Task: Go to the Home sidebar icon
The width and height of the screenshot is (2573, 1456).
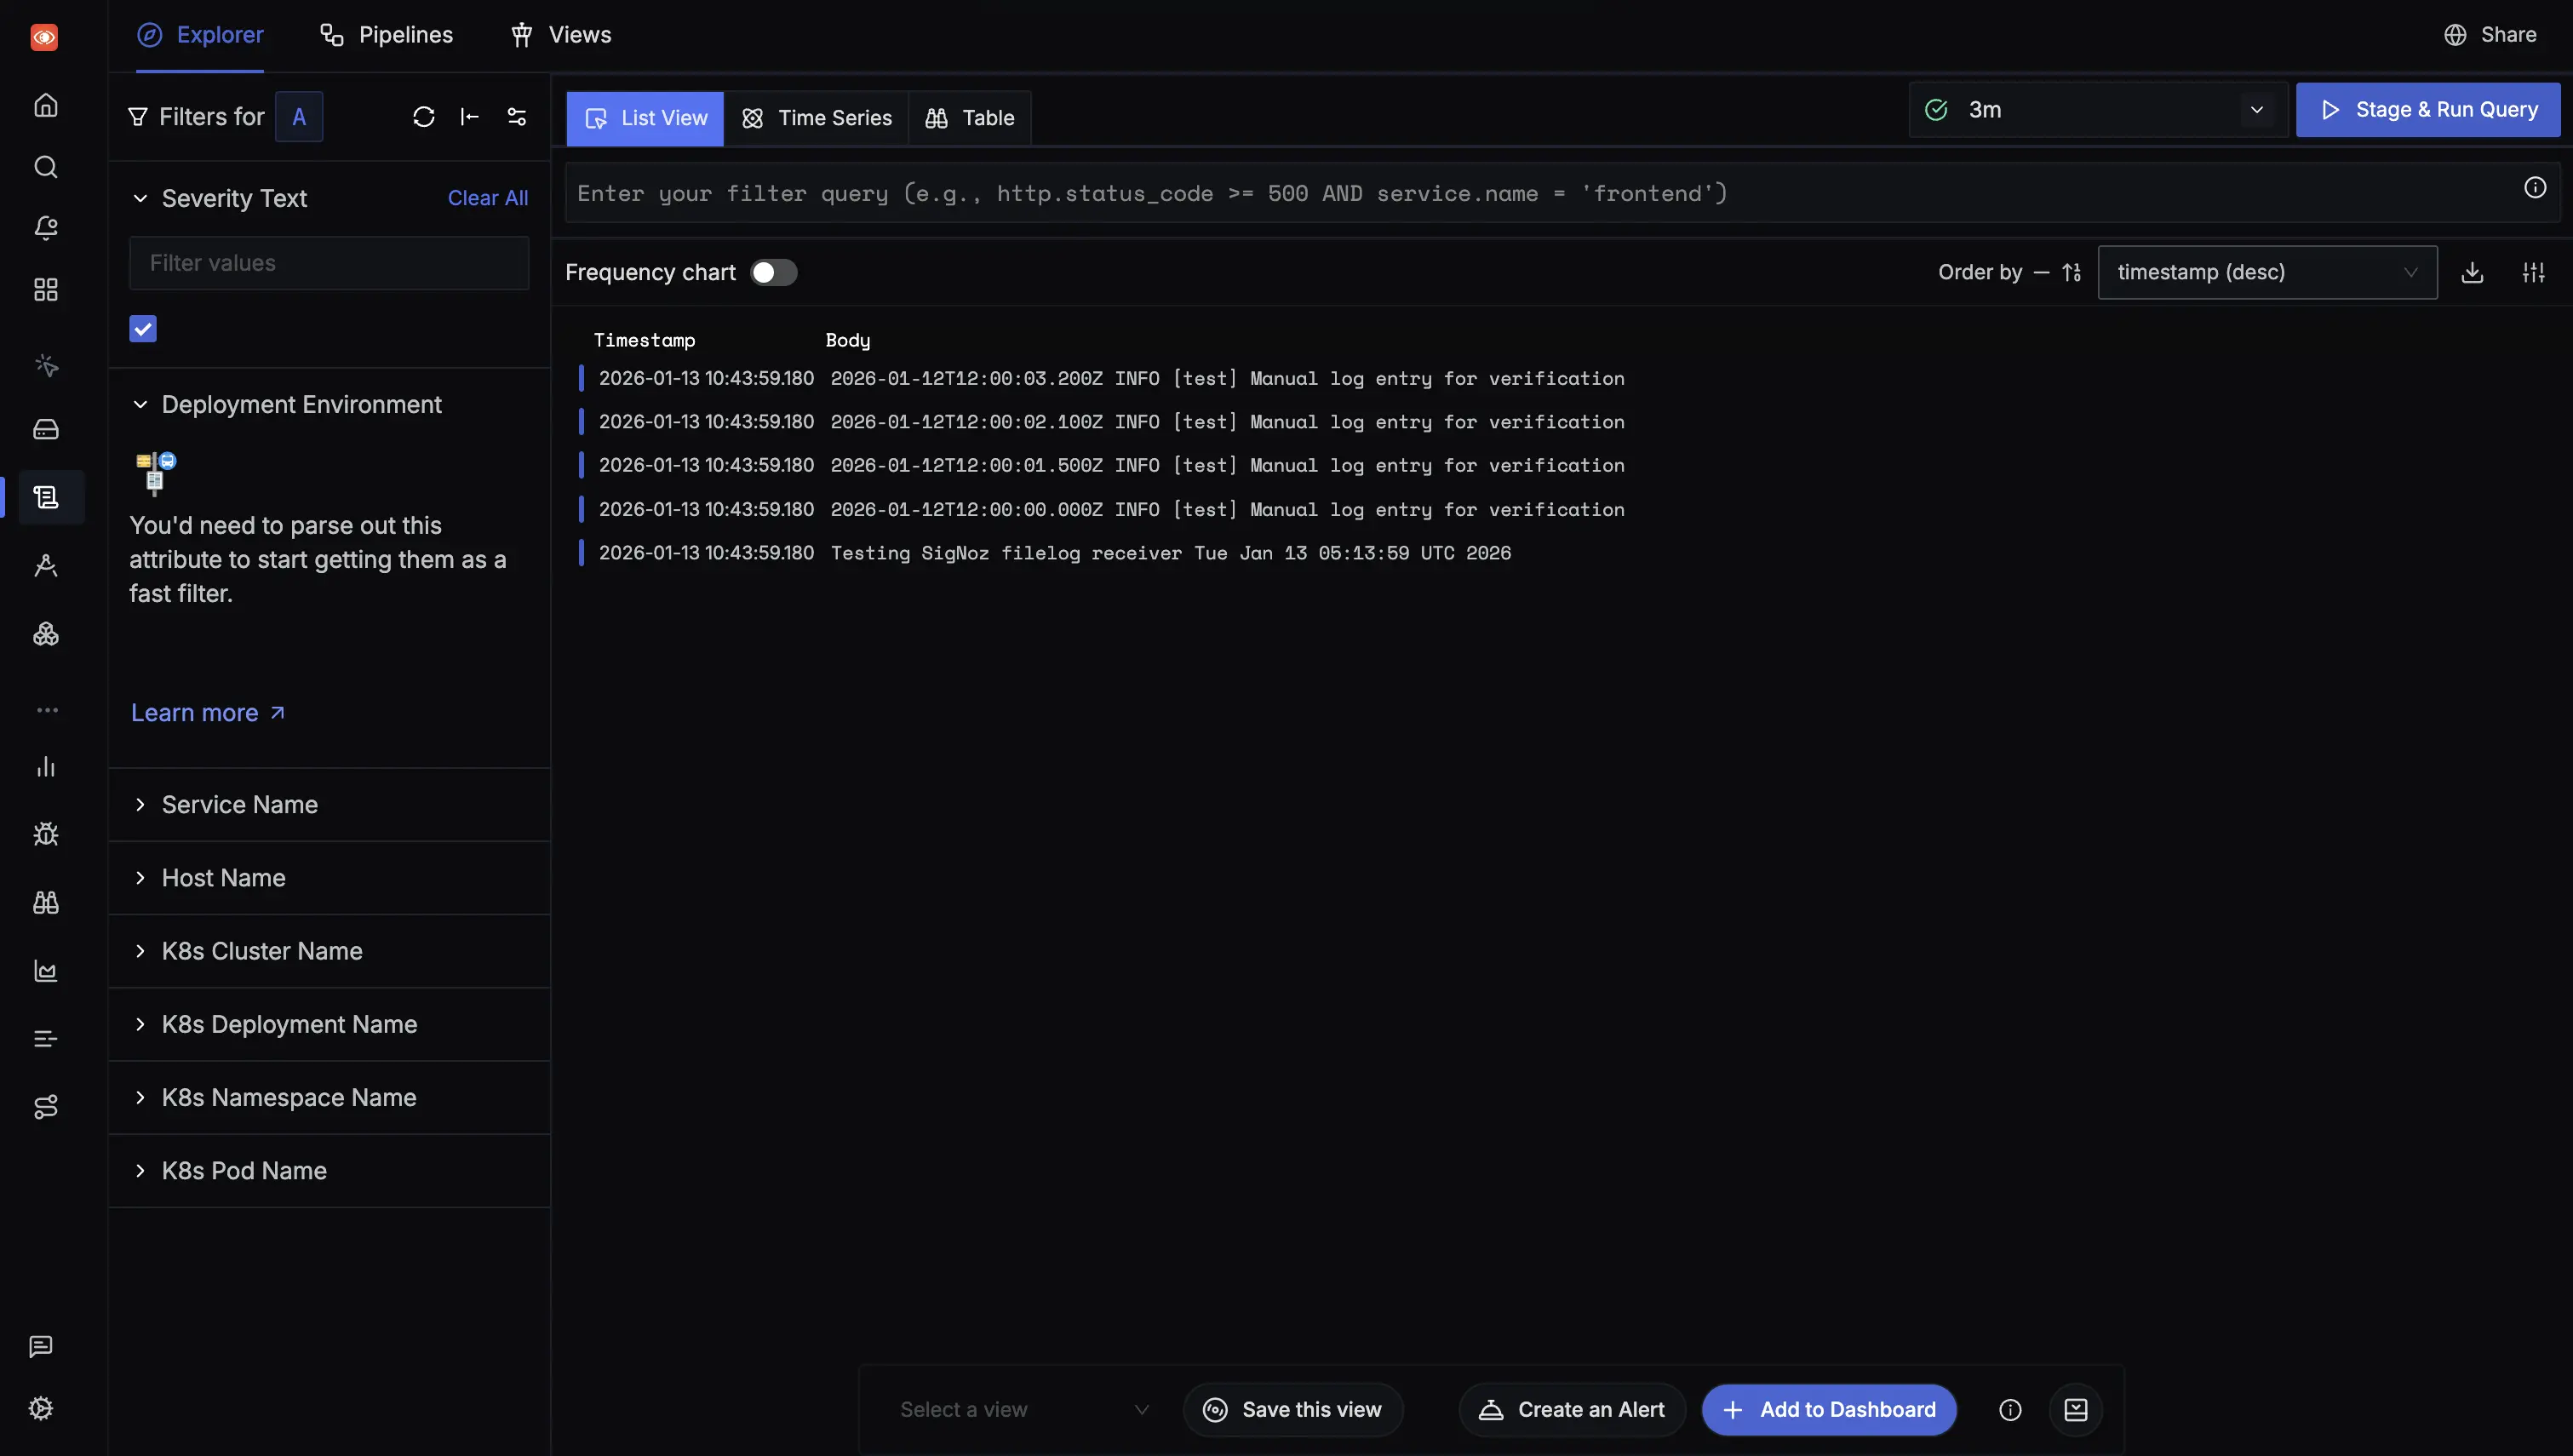Action: pos(46,105)
